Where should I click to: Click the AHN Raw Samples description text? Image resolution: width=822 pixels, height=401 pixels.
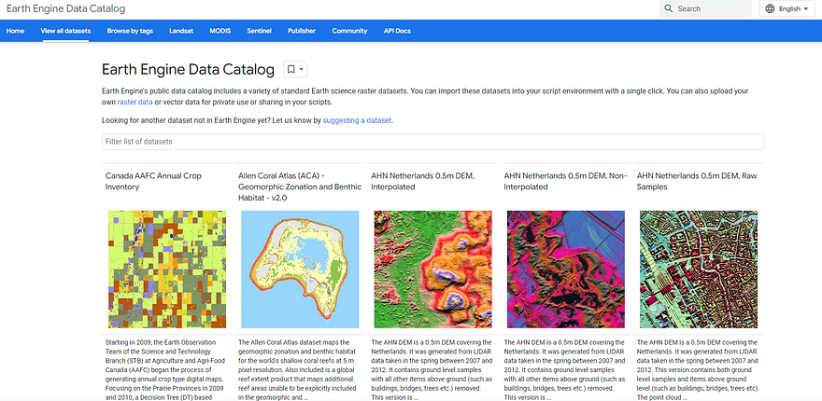(698, 369)
